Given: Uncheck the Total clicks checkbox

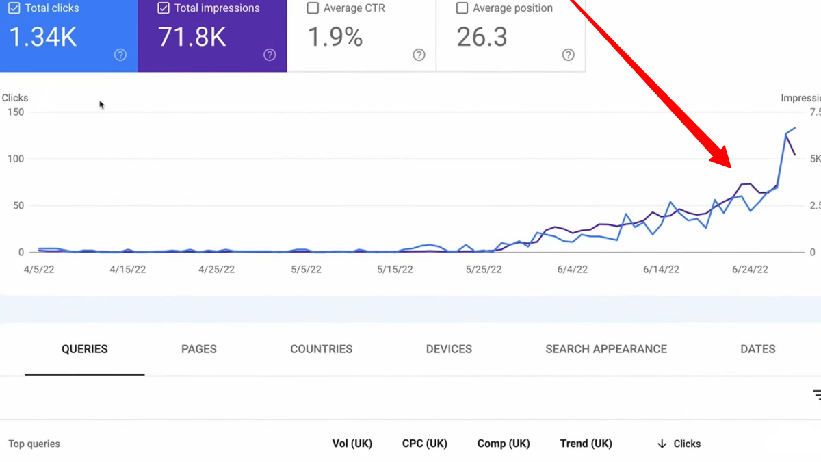Looking at the screenshot, I should click(x=14, y=9).
